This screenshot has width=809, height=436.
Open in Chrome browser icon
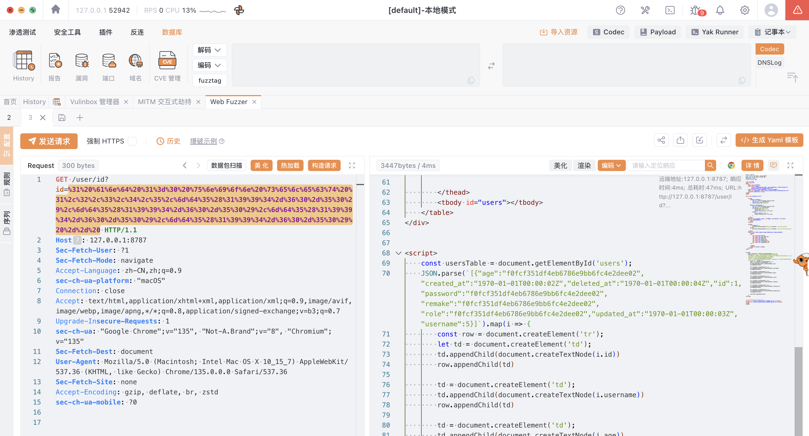point(731,166)
